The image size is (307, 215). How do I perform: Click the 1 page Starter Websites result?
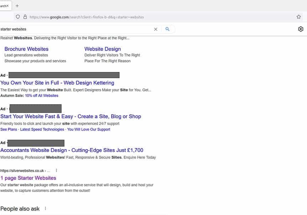pyautogui.click(x=28, y=178)
